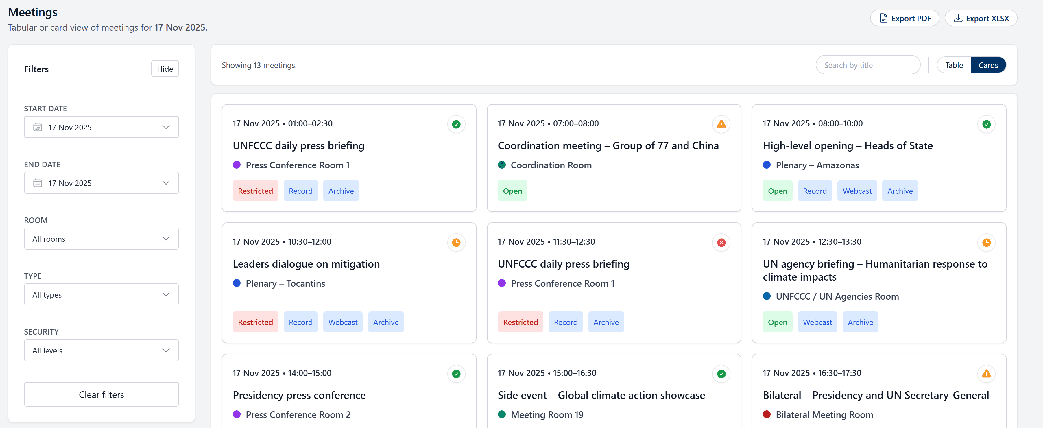Select the Cards view tab

[988, 65]
